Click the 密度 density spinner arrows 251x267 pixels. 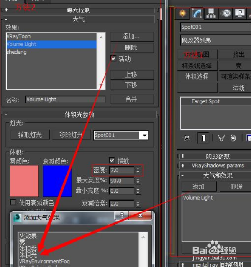tap(138, 170)
